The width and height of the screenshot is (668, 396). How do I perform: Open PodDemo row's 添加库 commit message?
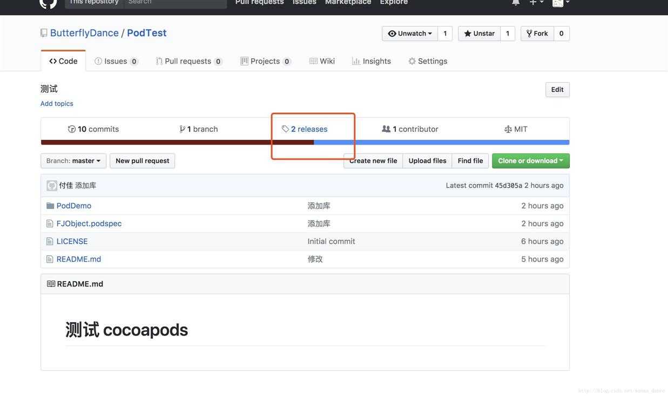[319, 206]
